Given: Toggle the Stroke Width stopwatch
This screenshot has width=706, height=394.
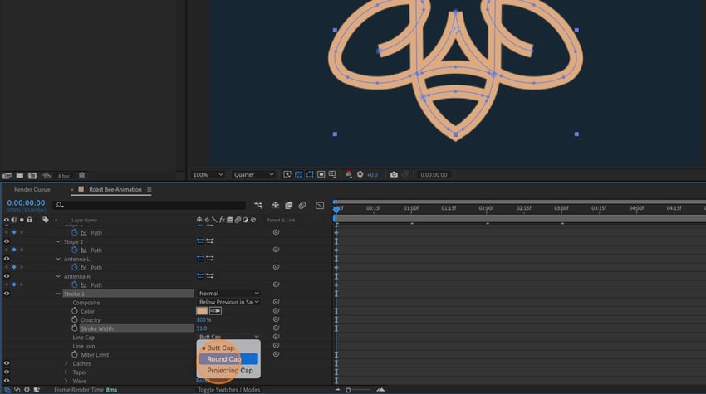Looking at the screenshot, I should [74, 328].
